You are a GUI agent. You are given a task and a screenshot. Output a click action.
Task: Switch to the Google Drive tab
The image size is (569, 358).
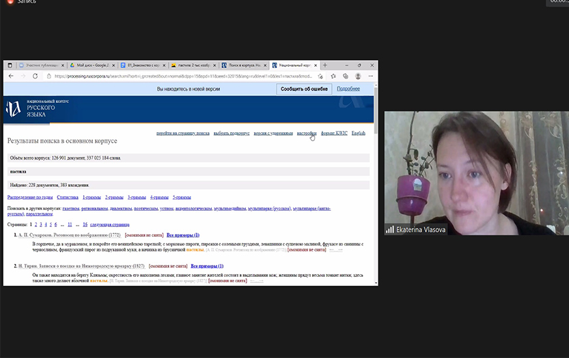coord(92,65)
